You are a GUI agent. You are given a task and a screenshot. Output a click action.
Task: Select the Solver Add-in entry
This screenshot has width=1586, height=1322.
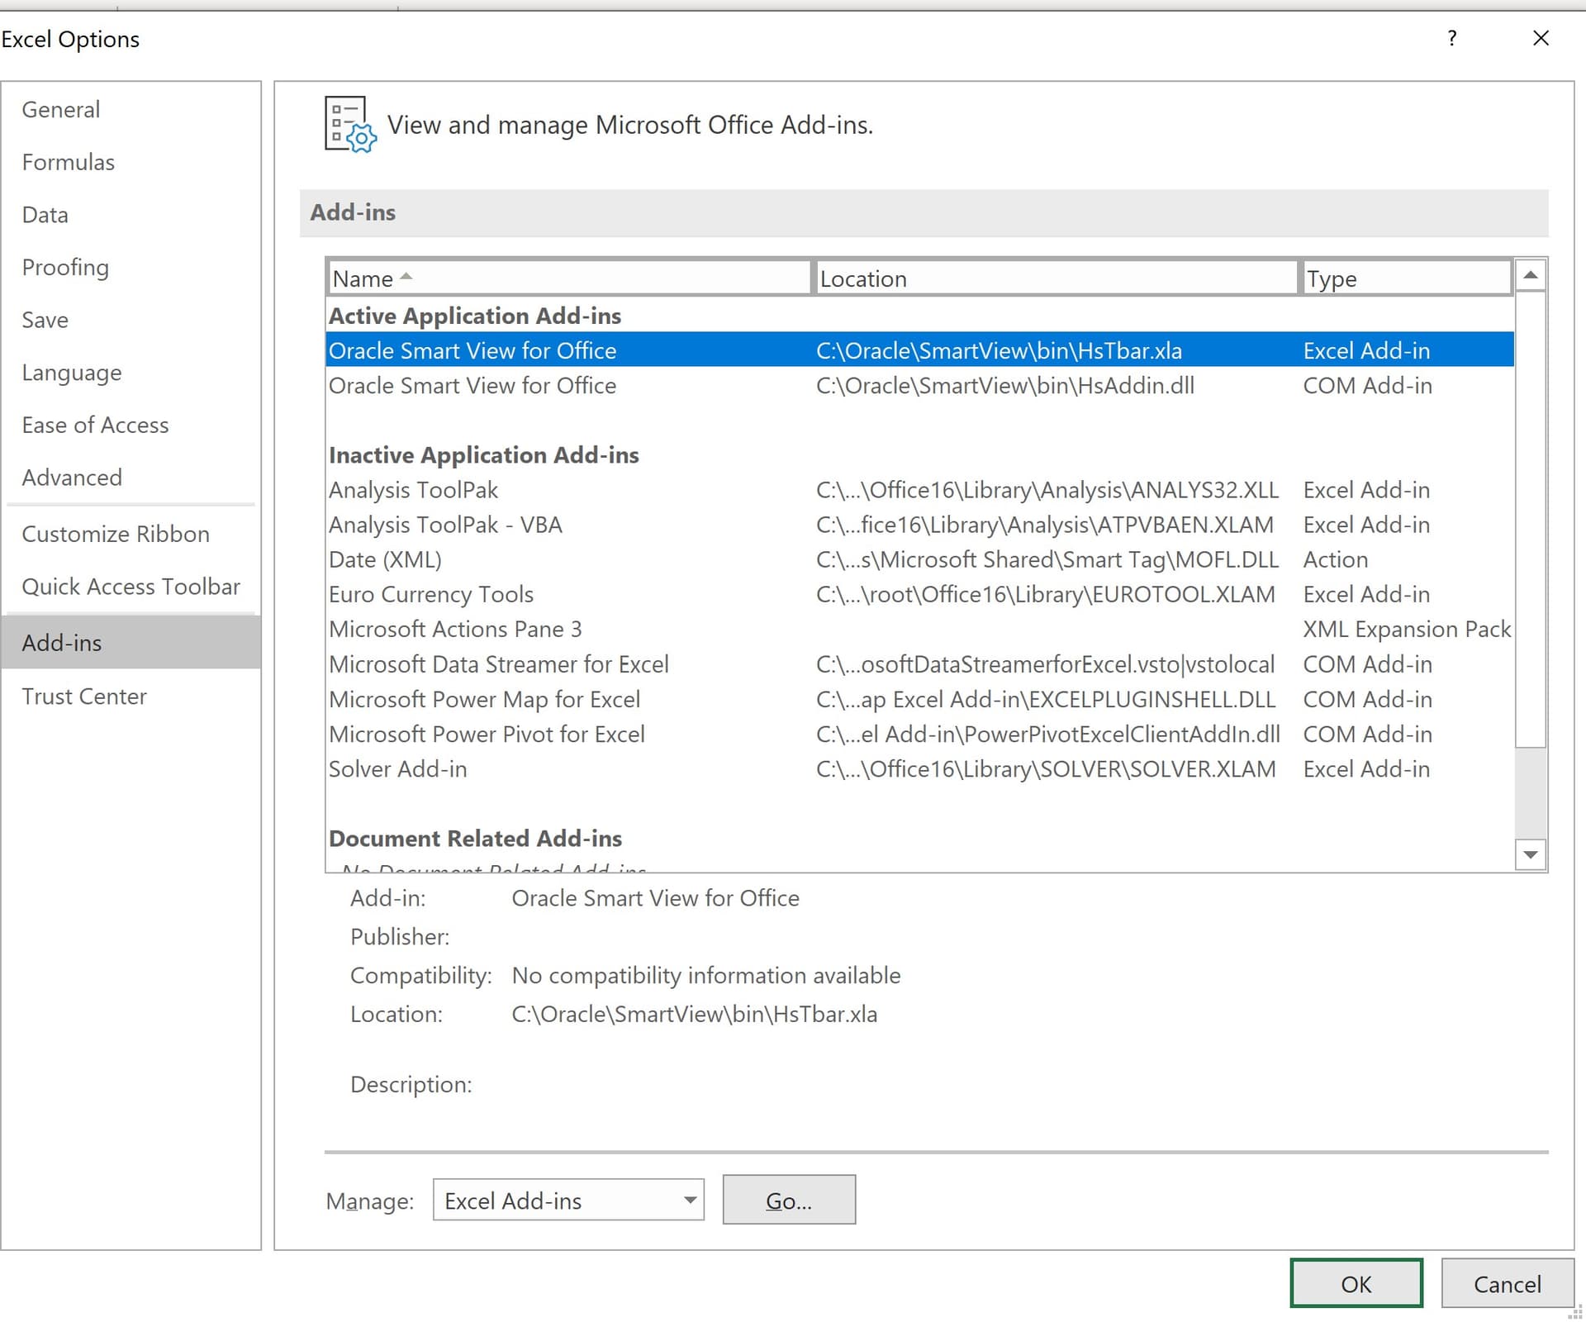click(x=398, y=768)
